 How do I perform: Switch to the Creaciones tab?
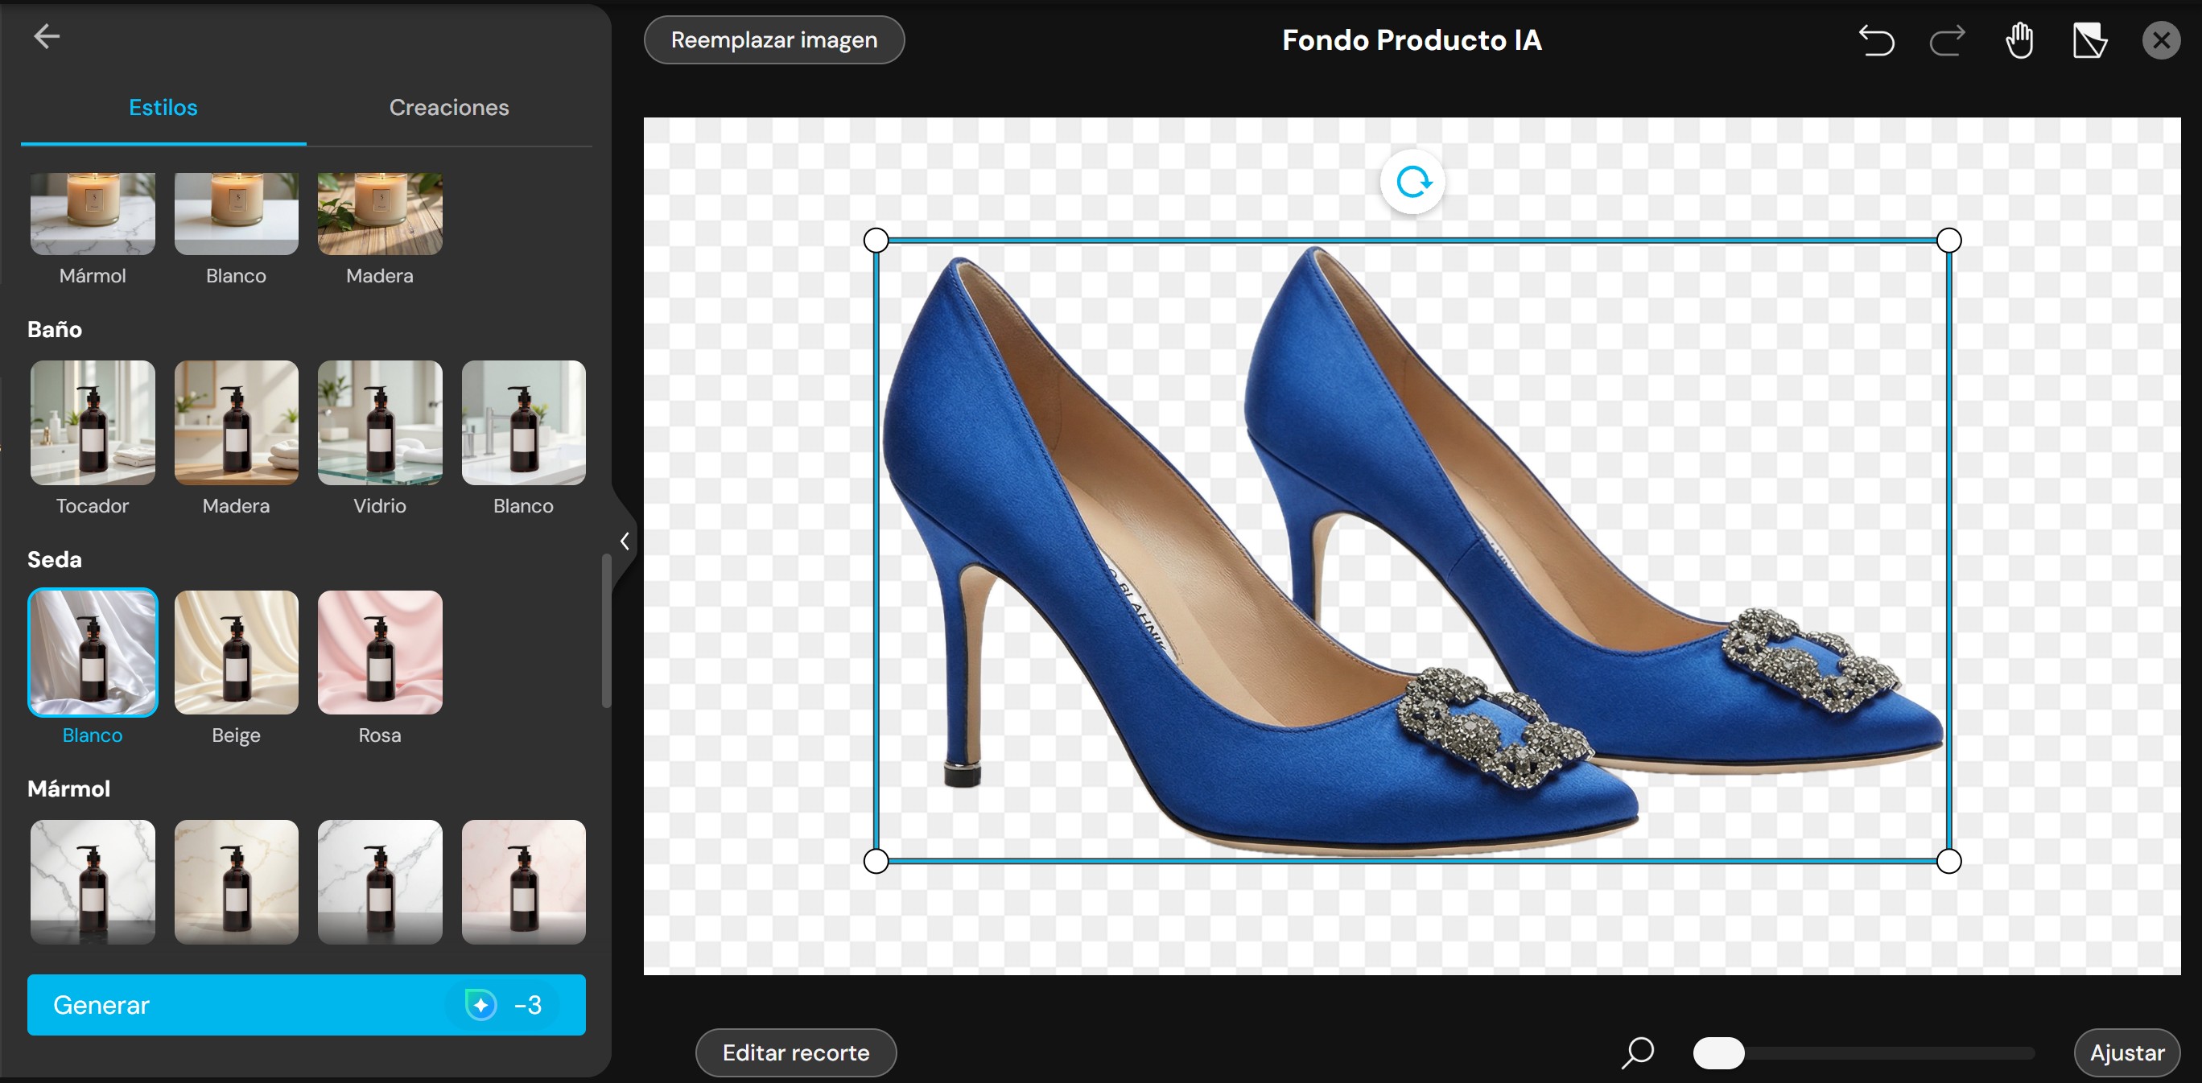pyautogui.click(x=449, y=108)
